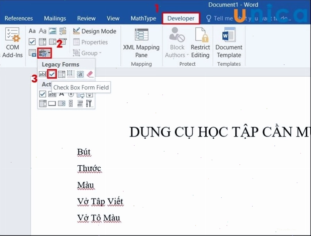Click the line 'Vở Tập Viết'

pyautogui.click(x=100, y=202)
